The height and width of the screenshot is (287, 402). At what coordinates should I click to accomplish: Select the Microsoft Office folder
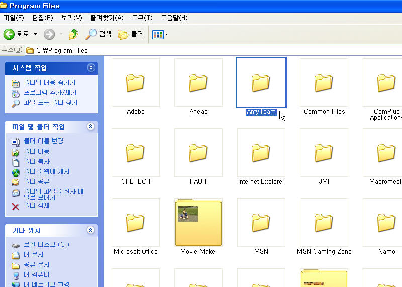pyautogui.click(x=136, y=223)
